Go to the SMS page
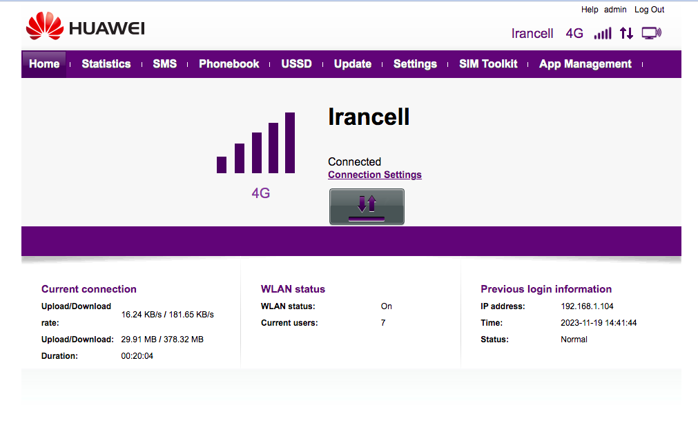This screenshot has height=432, width=698. click(x=165, y=64)
